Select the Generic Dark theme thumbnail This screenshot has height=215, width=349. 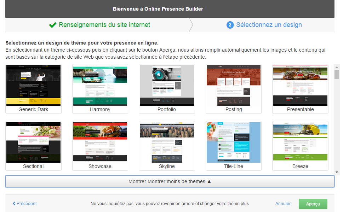34,85
